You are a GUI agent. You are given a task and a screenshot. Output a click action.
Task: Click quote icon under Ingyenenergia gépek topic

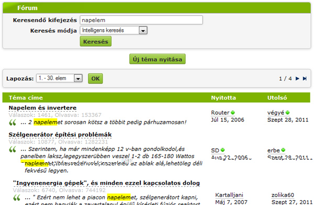(x=17, y=198)
